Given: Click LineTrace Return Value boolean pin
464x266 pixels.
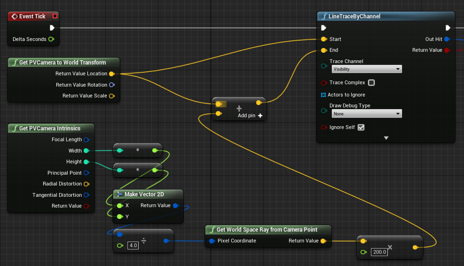Looking at the screenshot, I should click(x=447, y=50).
